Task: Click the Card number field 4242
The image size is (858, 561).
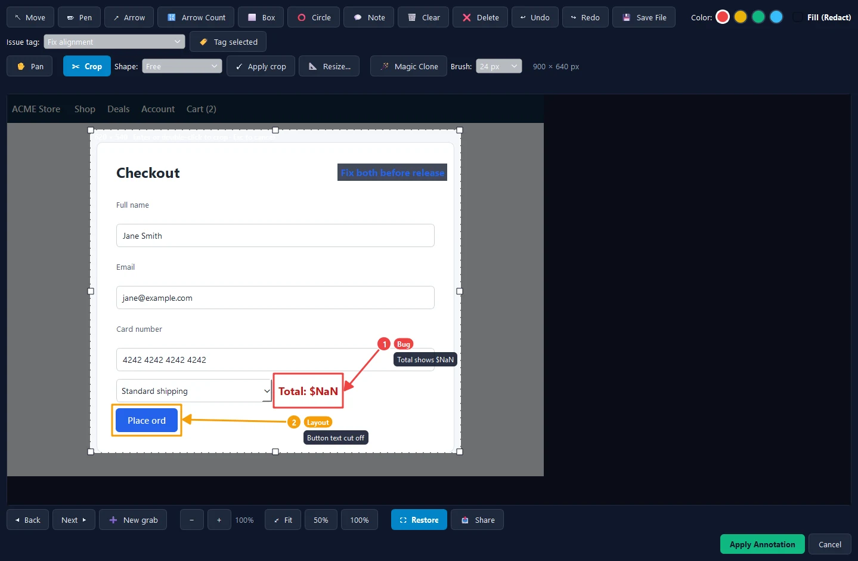Action: [x=275, y=360]
